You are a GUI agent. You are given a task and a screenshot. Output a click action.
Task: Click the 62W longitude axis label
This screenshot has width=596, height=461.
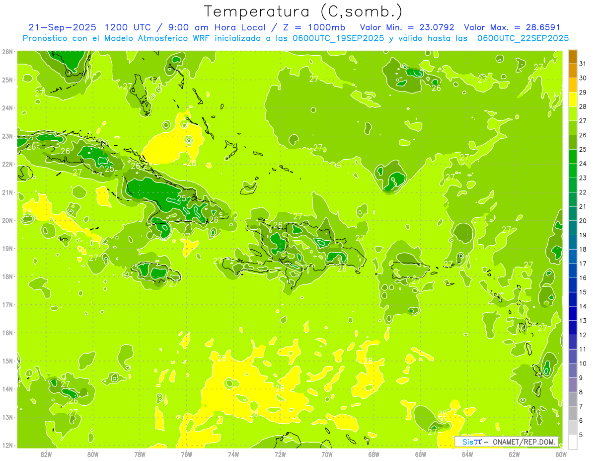pos(514,454)
